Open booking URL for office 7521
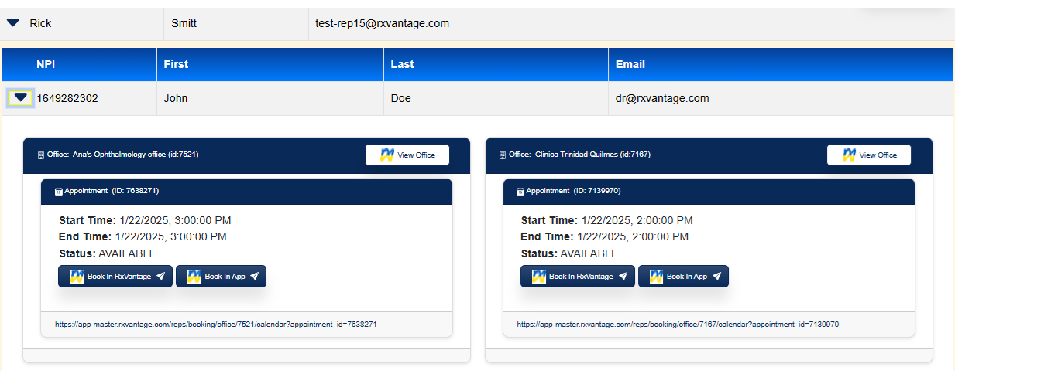This screenshot has height=374, width=1051. tap(216, 325)
